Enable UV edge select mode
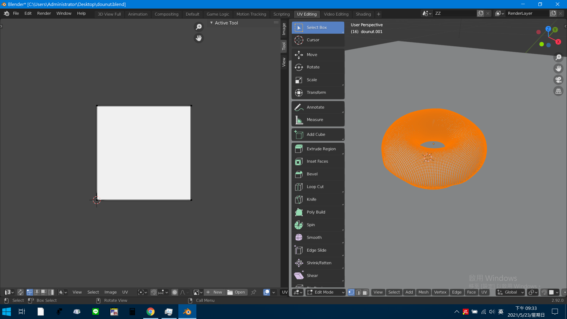This screenshot has height=319, width=567. (x=37, y=292)
